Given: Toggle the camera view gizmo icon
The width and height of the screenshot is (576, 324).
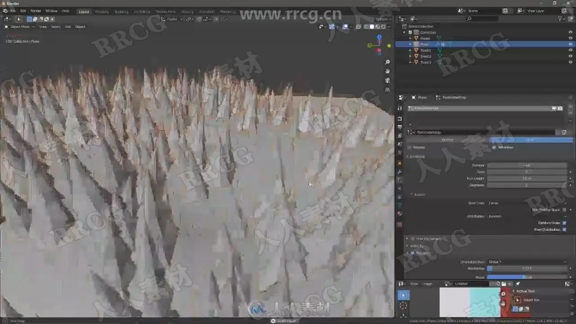Looking at the screenshot, I should [387, 81].
